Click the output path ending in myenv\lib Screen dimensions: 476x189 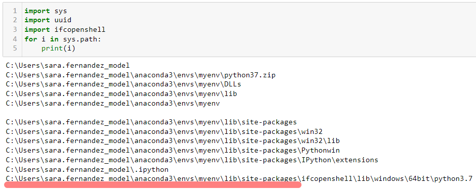(121, 93)
